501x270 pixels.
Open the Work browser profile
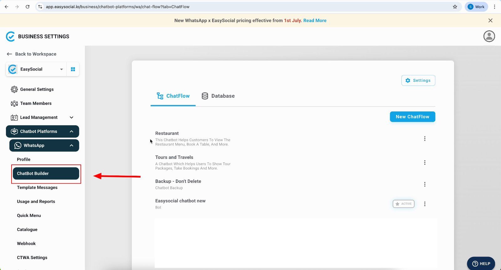(x=476, y=7)
